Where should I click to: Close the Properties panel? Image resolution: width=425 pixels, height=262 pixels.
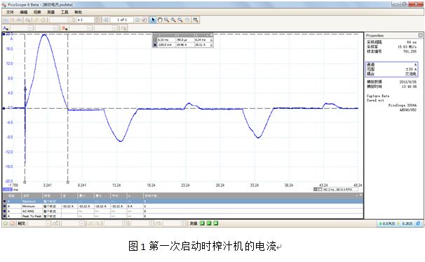[x=420, y=35]
